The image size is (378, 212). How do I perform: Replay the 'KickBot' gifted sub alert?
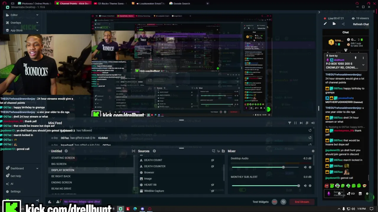coord(310,138)
